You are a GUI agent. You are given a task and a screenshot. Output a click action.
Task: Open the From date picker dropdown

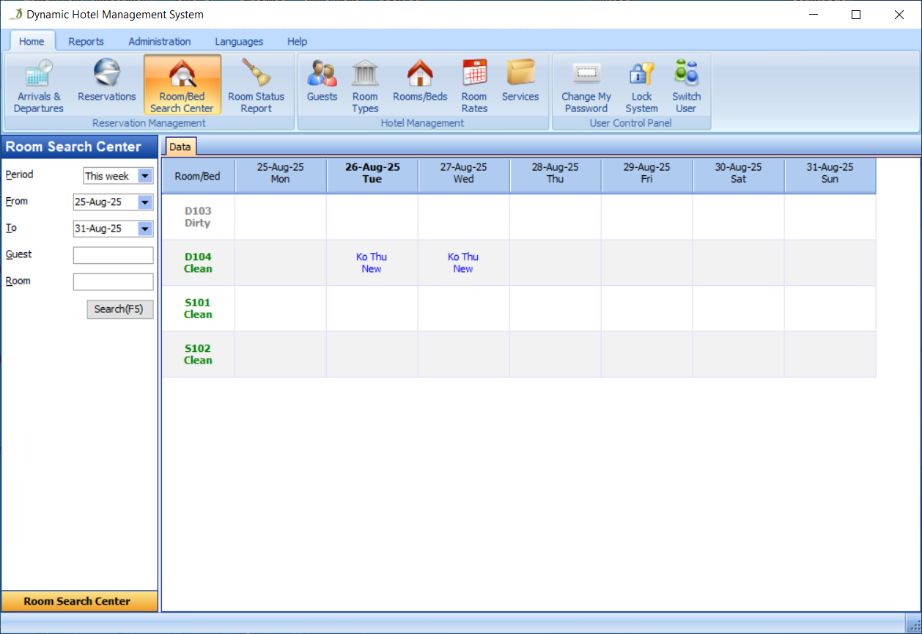pos(144,202)
